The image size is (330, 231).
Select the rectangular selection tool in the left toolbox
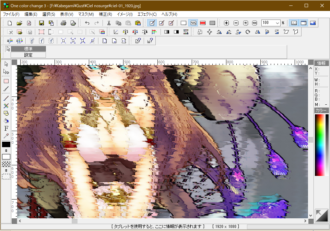pos(6,81)
